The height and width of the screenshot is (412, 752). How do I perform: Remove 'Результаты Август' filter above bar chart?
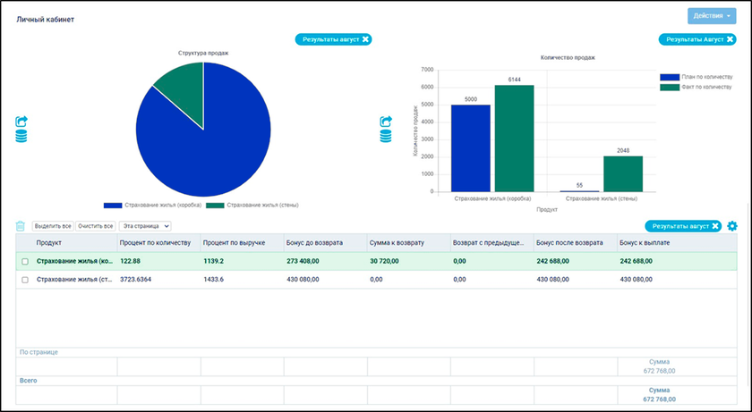[729, 39]
